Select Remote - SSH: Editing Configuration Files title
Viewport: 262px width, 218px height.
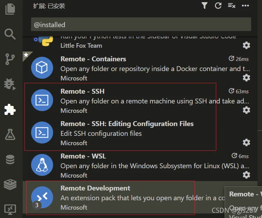coord(127,124)
